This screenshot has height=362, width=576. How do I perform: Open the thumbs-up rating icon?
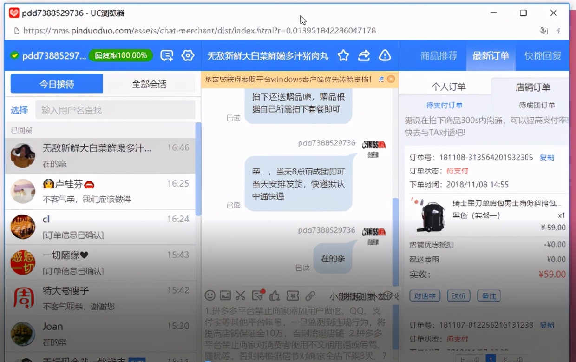[x=274, y=295]
